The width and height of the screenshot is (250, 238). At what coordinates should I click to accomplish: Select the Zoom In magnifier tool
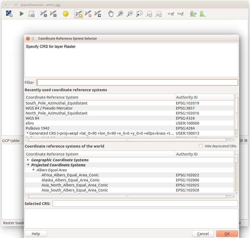(120, 14)
